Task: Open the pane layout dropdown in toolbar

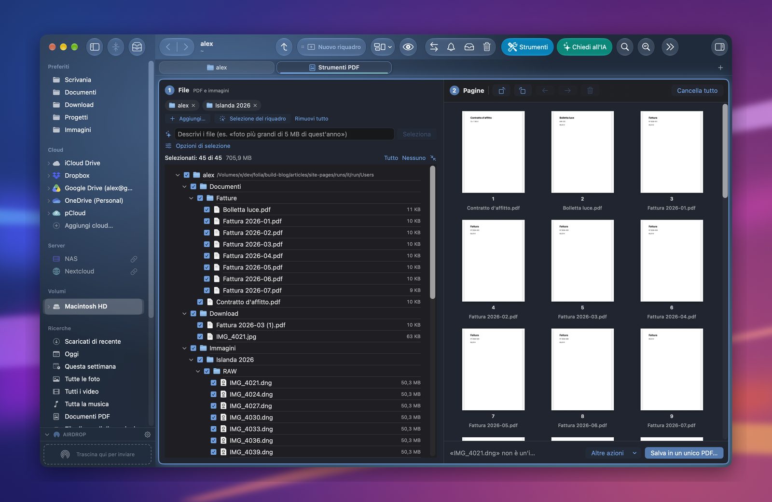Action: (383, 47)
